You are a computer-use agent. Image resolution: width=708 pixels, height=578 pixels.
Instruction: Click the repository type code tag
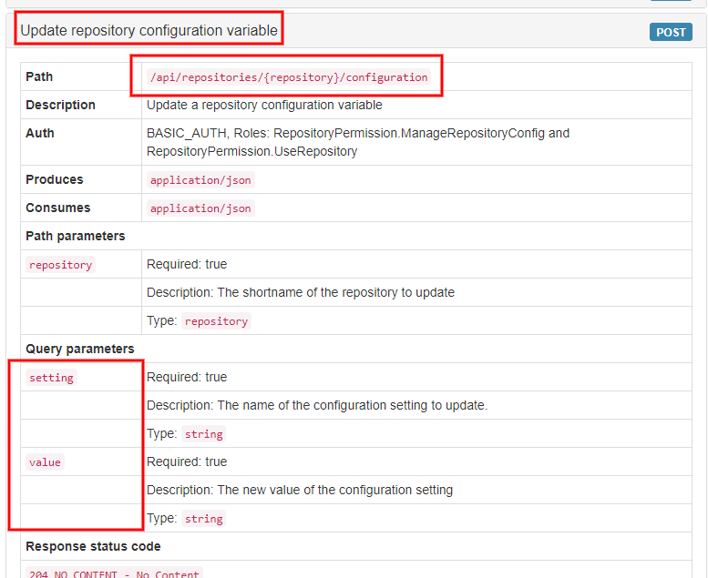(216, 321)
